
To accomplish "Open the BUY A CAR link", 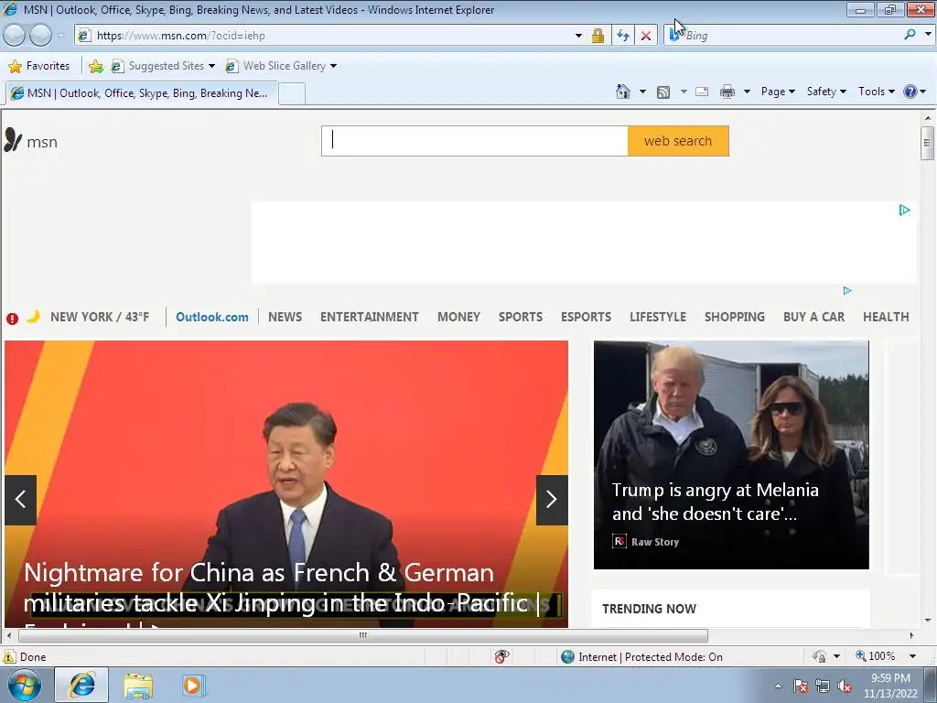I will coord(813,317).
